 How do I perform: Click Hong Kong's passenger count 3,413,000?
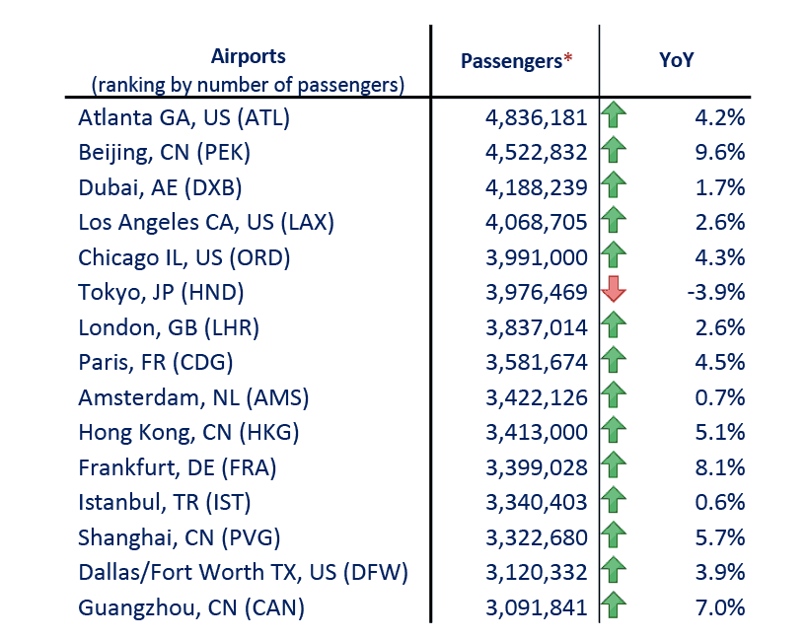pyautogui.click(x=537, y=432)
